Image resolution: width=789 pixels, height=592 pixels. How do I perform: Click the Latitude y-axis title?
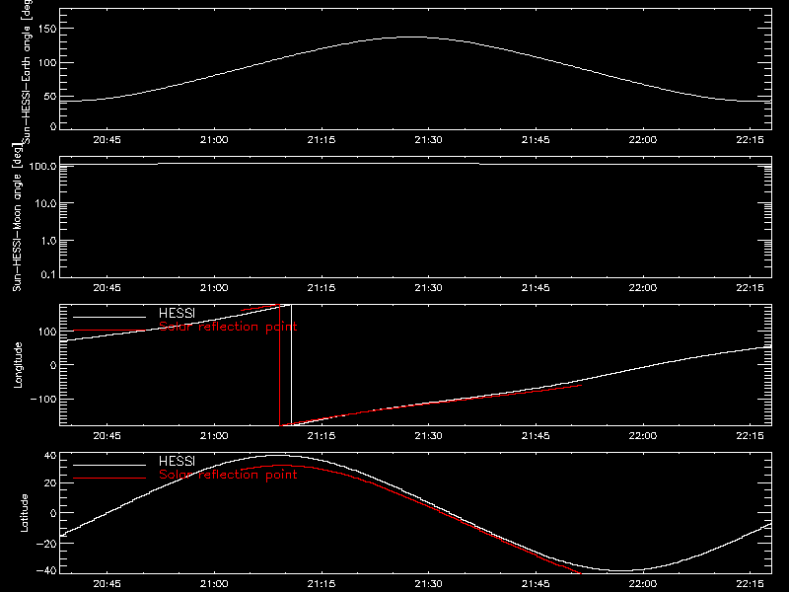click(24, 513)
